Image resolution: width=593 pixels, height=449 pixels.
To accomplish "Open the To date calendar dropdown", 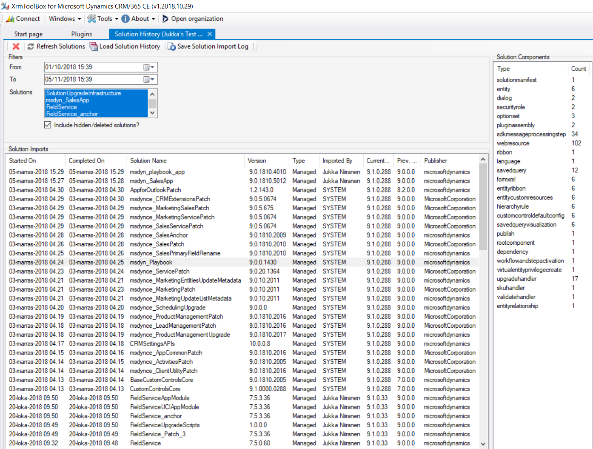I will coord(149,80).
